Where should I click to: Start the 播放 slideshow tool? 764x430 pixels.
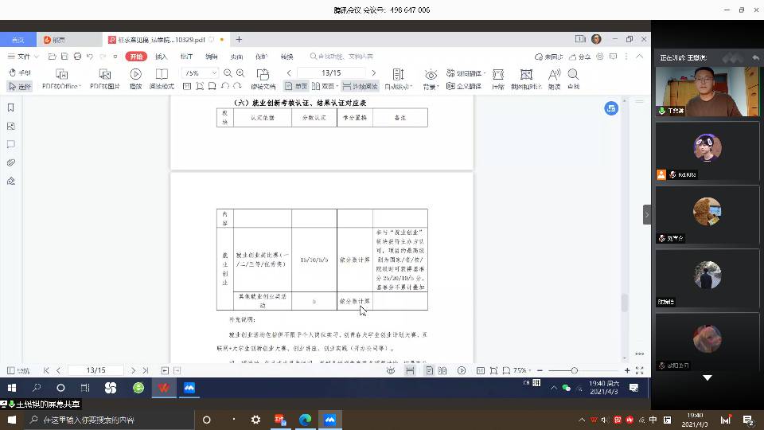point(135,79)
